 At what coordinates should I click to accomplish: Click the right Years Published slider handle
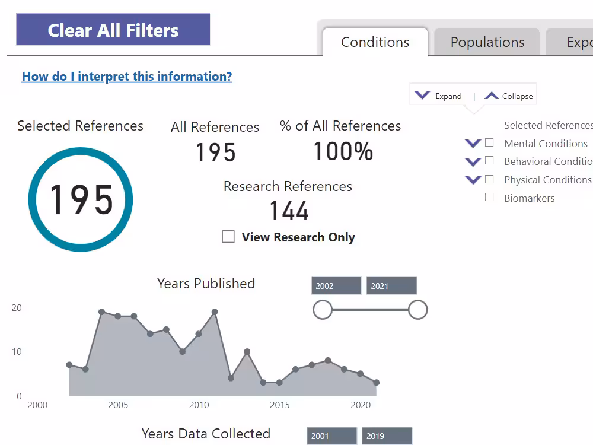click(417, 310)
